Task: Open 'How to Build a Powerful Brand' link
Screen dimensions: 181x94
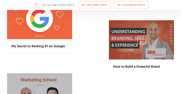Action: tap(137, 67)
